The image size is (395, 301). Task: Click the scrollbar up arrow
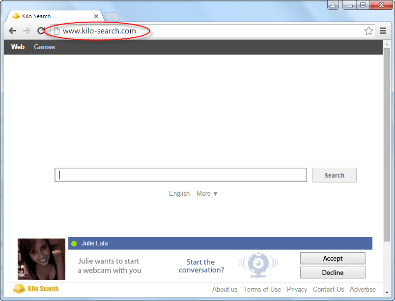(387, 44)
